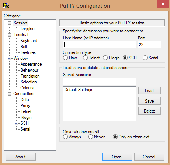Viewport: 170px width, 165px height.
Task: Collapse the Connection category node
Action: coord(9,94)
